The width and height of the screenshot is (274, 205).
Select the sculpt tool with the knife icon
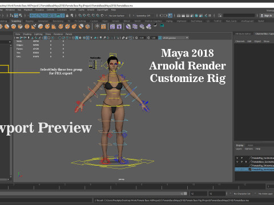34,26
